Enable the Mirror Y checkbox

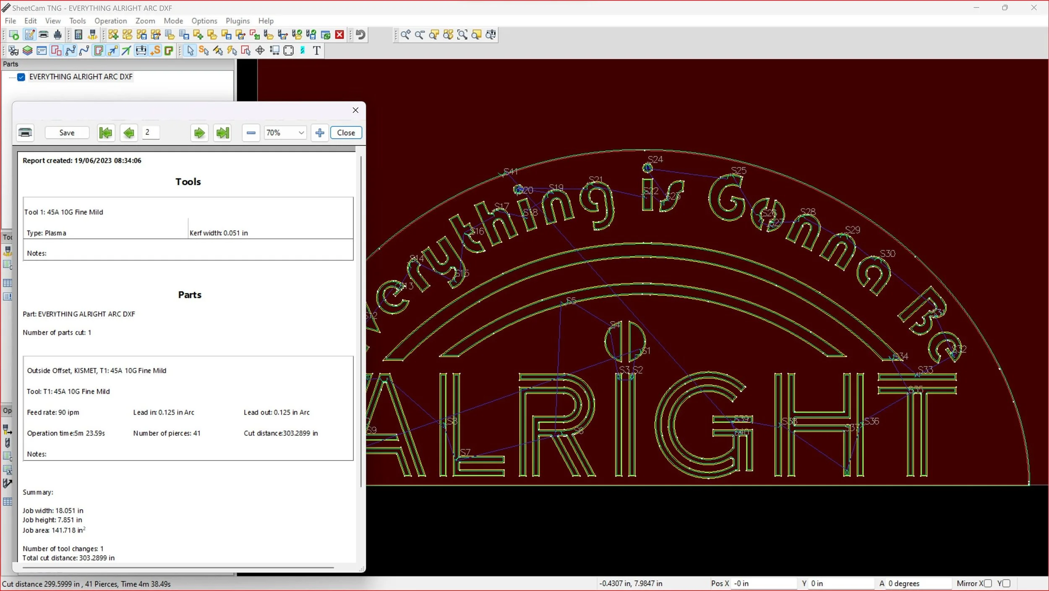coord(1006,583)
